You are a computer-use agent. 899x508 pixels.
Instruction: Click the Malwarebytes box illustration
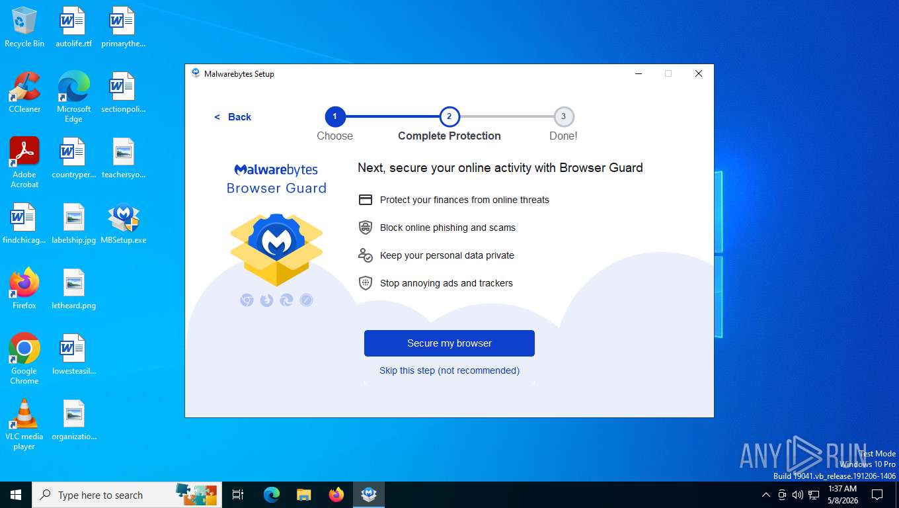pos(276,249)
